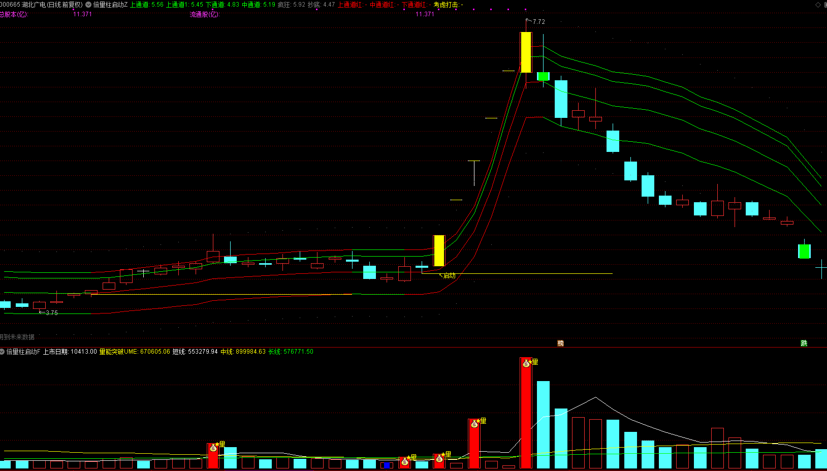Click the 启动 signal label below the yellow candle

[450, 275]
